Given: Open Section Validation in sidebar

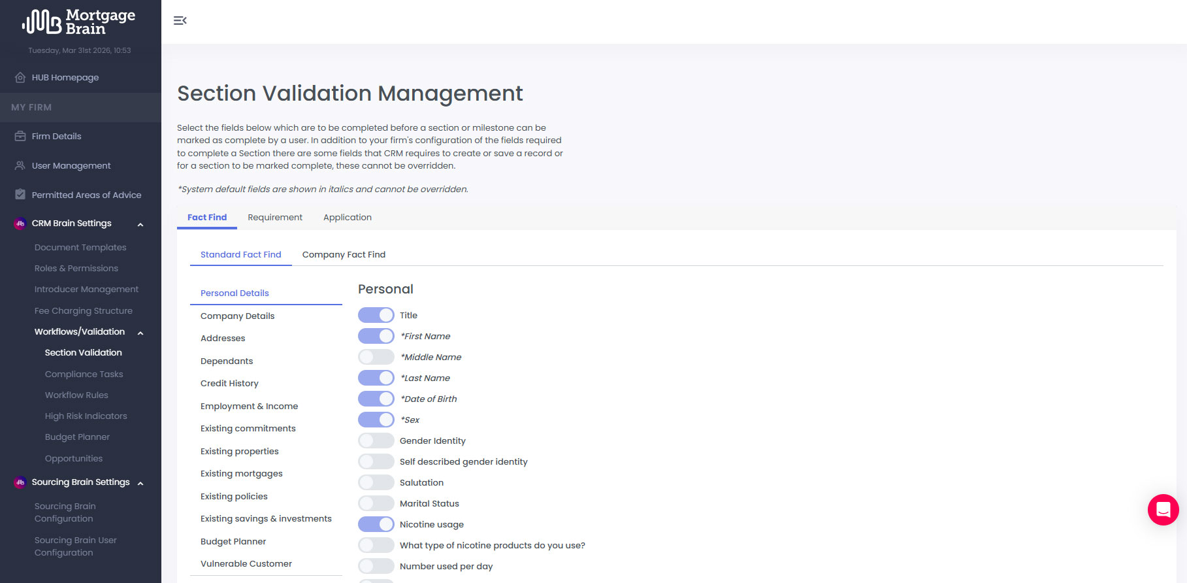Looking at the screenshot, I should click(x=84, y=353).
